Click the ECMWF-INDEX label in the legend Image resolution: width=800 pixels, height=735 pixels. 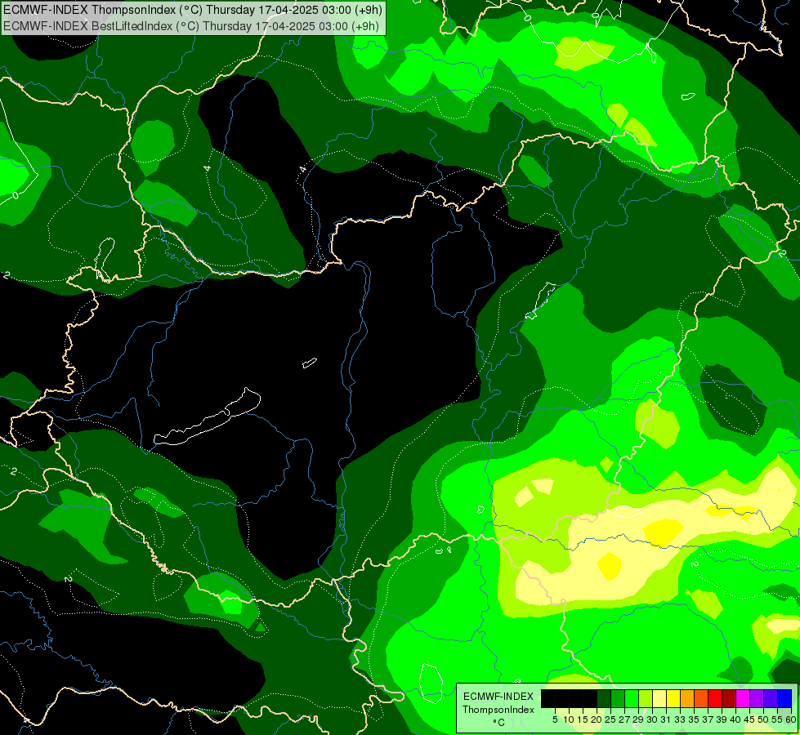pyautogui.click(x=498, y=697)
